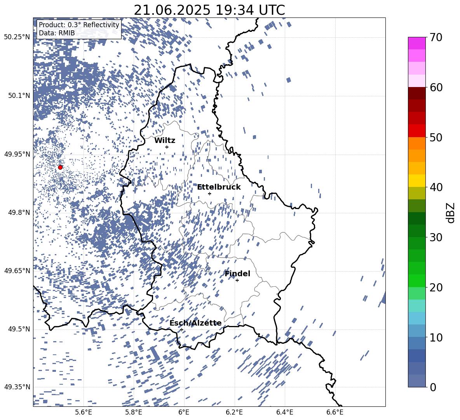
Task: Click the 50.25°N latitude tick label
Action: point(17,37)
